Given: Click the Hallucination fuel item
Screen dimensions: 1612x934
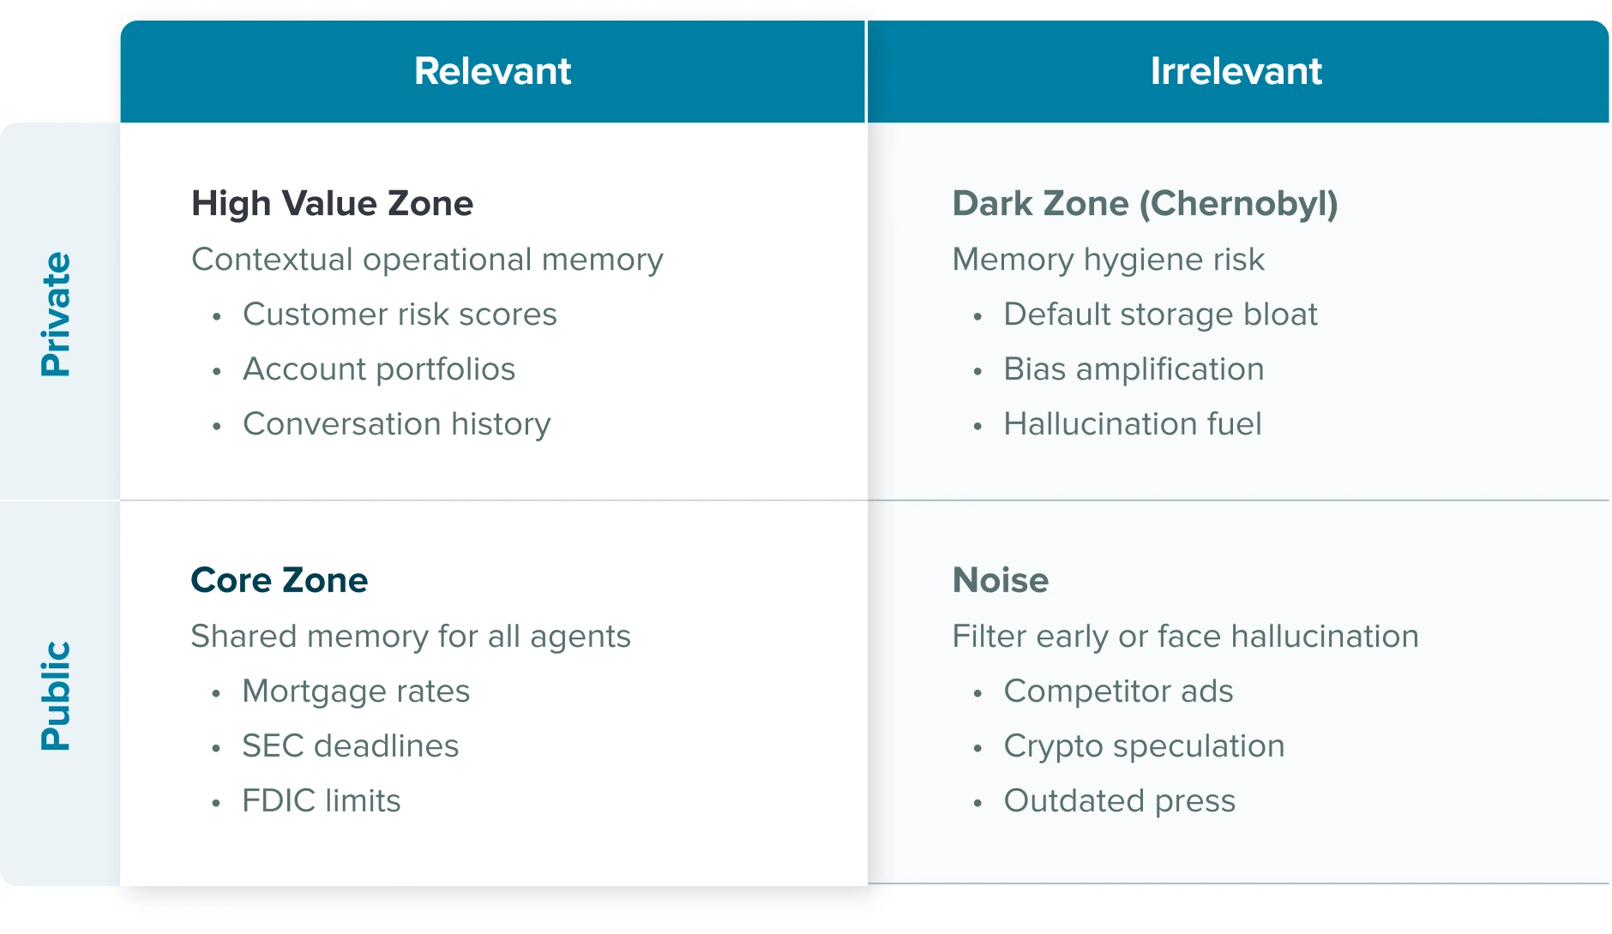Looking at the screenshot, I should [1132, 424].
